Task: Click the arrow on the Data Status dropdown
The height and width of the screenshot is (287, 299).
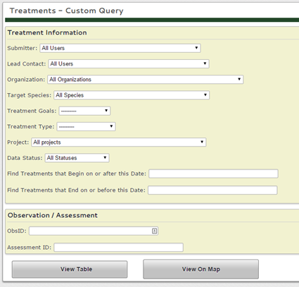Action: click(x=105, y=157)
